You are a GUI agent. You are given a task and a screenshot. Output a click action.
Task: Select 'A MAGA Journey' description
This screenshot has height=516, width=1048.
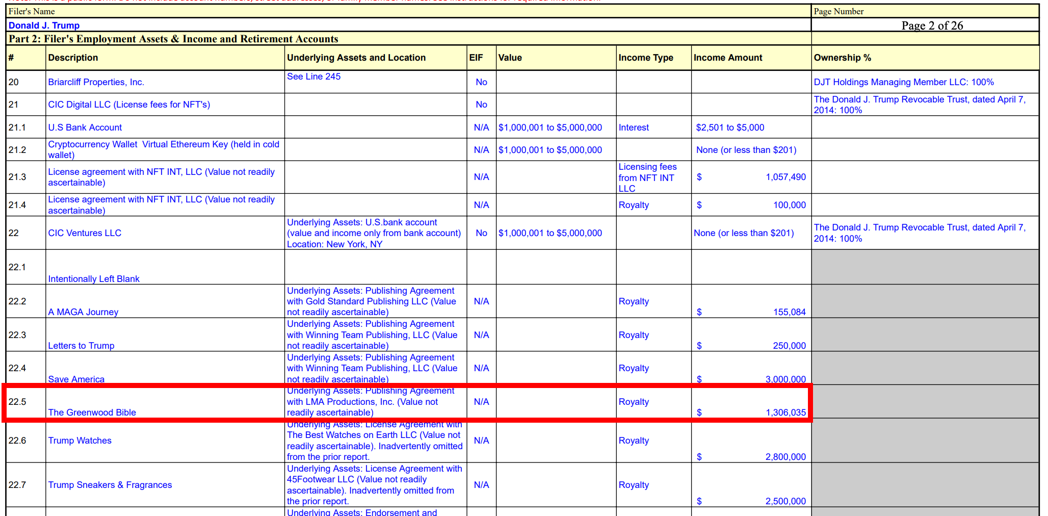tap(83, 312)
